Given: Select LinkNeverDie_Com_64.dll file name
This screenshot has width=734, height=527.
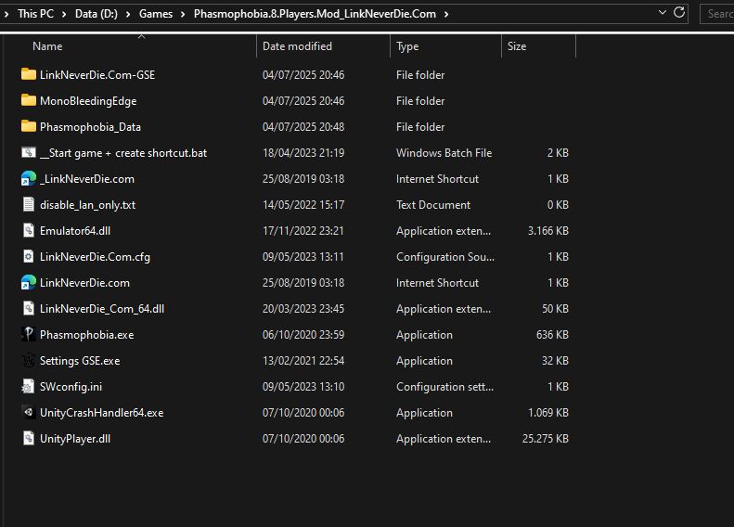Looking at the screenshot, I should coord(102,309).
